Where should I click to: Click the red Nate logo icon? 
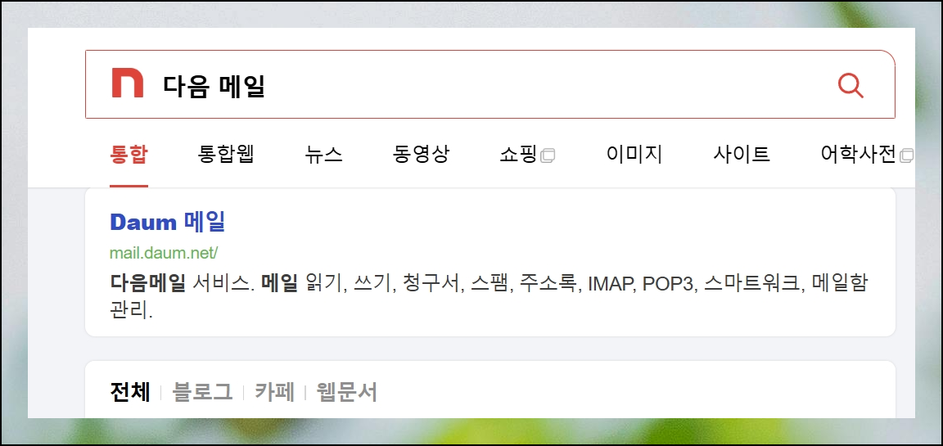pyautogui.click(x=128, y=83)
